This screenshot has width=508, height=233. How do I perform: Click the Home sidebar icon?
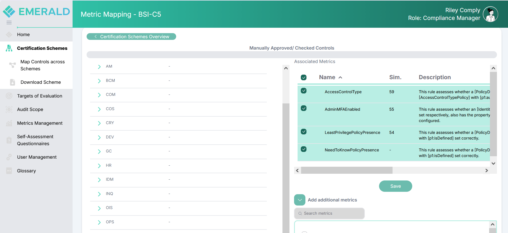(9, 34)
